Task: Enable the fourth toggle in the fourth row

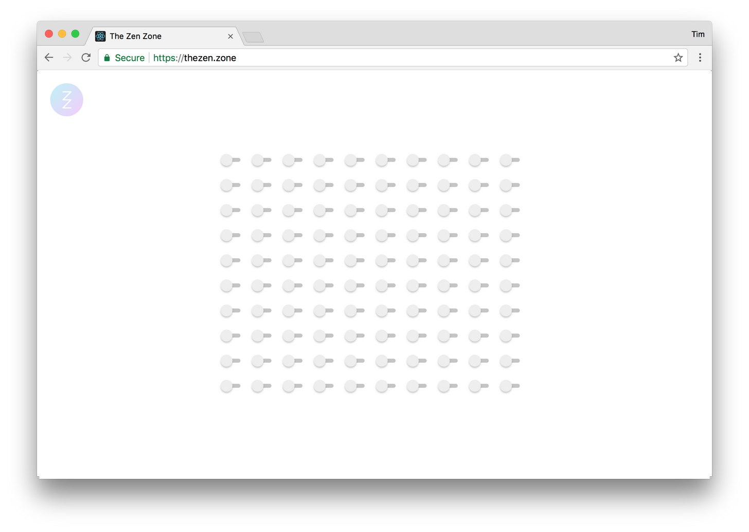Action: tap(324, 236)
